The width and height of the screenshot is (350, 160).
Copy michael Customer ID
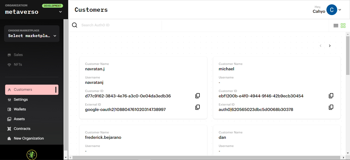pos(331,96)
